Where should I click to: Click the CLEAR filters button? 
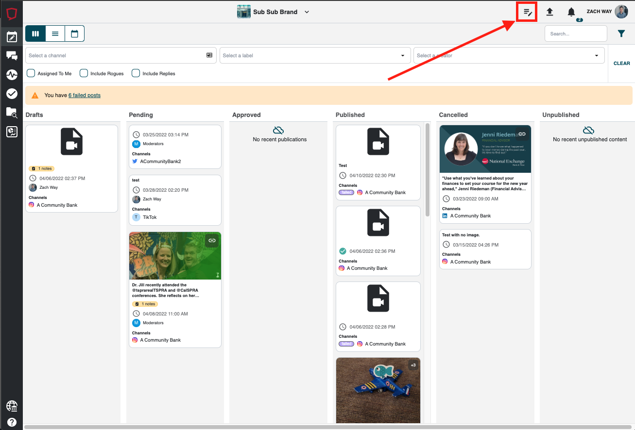pyautogui.click(x=621, y=64)
